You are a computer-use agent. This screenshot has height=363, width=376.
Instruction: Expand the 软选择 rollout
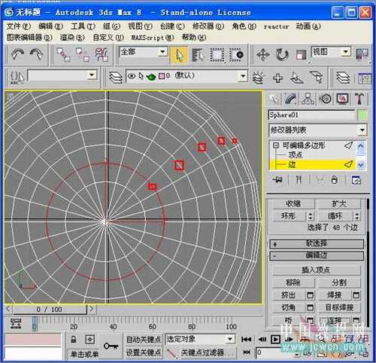coord(317,244)
